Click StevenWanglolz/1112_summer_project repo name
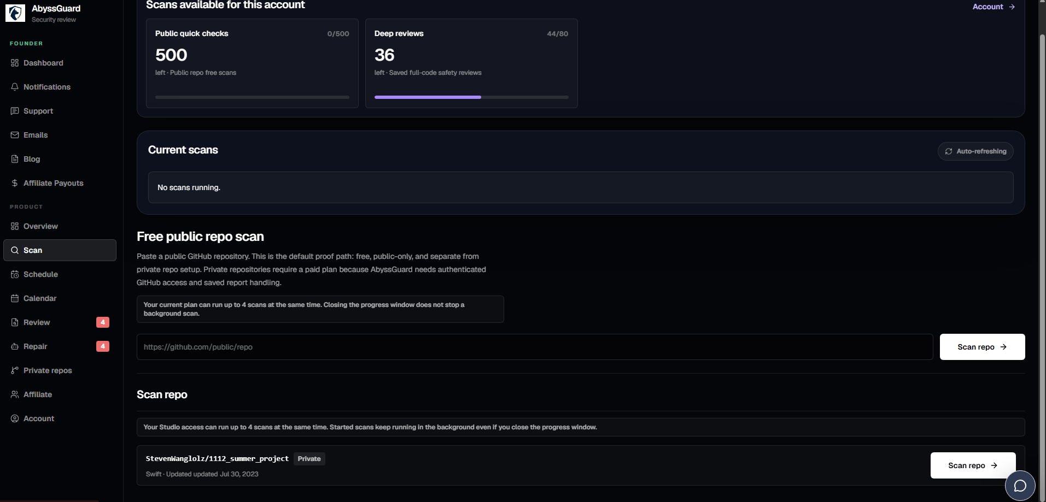The height and width of the screenshot is (502, 1046). (217, 459)
